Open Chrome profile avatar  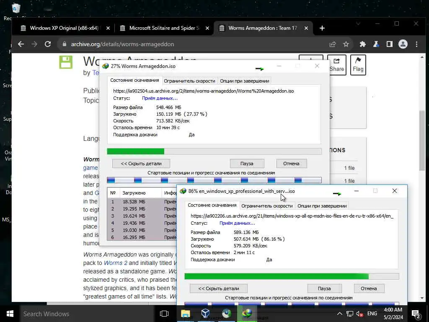click(x=403, y=44)
